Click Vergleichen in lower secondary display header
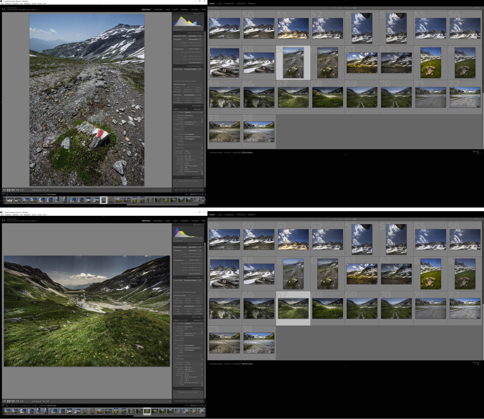Viewport: 484px width, 419px height. coord(229,214)
